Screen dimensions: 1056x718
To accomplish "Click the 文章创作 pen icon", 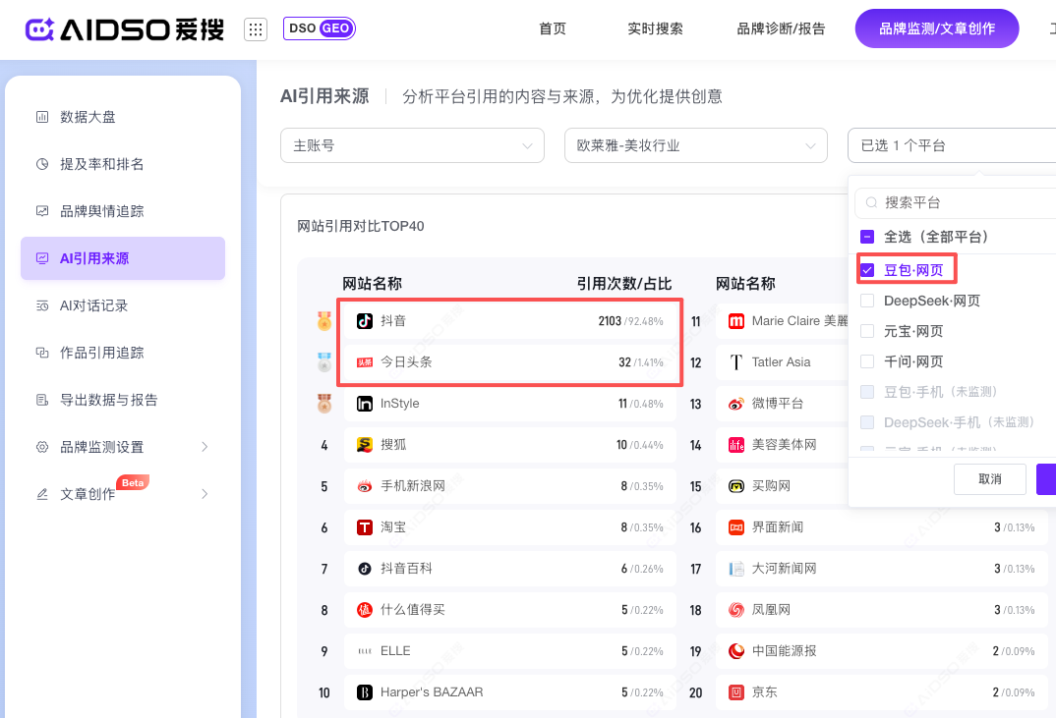I will [41, 494].
